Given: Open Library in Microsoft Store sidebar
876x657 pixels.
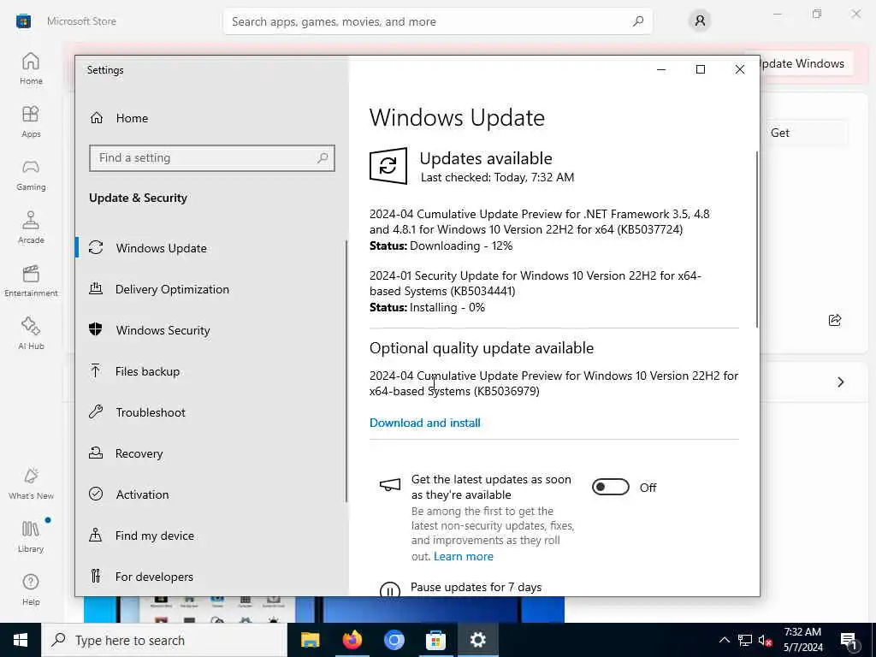Looking at the screenshot, I should [x=31, y=536].
